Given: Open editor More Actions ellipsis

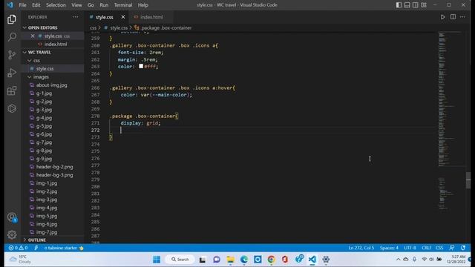Looking at the screenshot, I should point(462,17).
